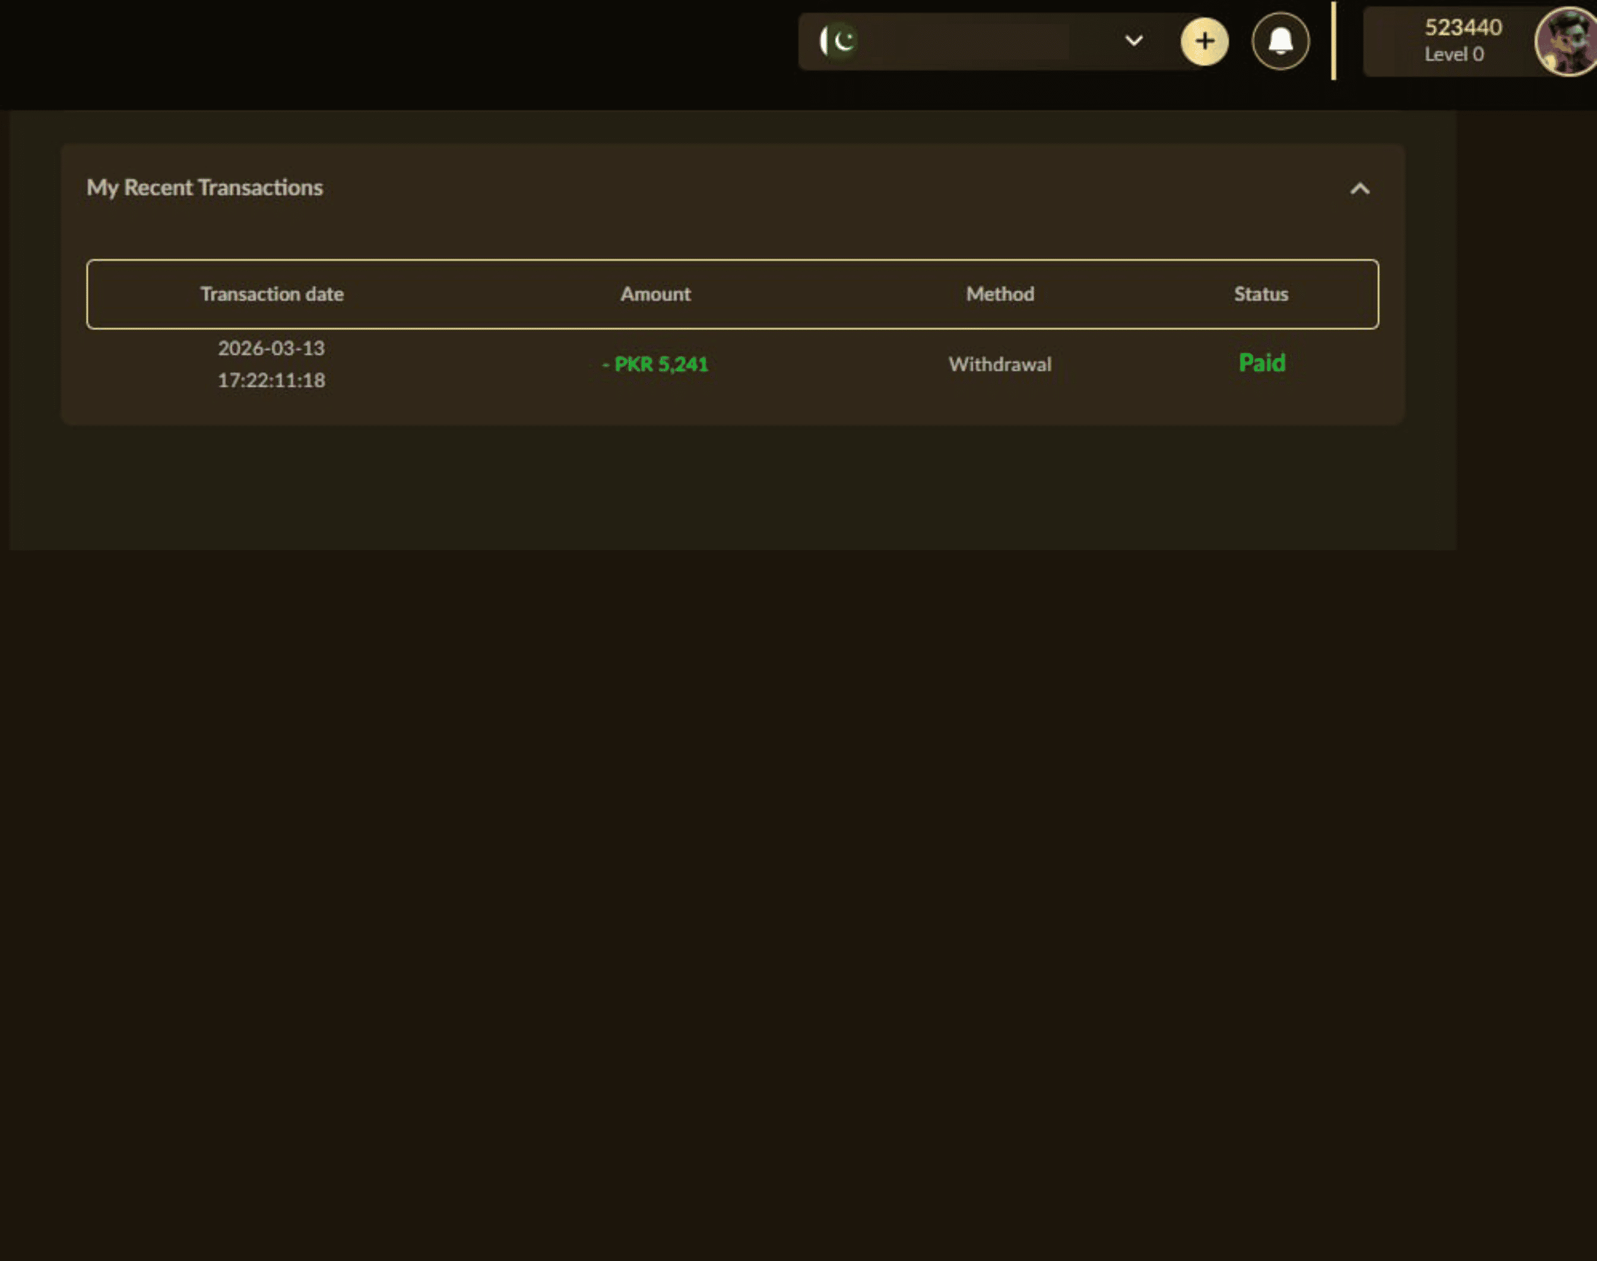The image size is (1597, 1261).
Task: Sort by the Transaction date column
Action: coord(272,294)
